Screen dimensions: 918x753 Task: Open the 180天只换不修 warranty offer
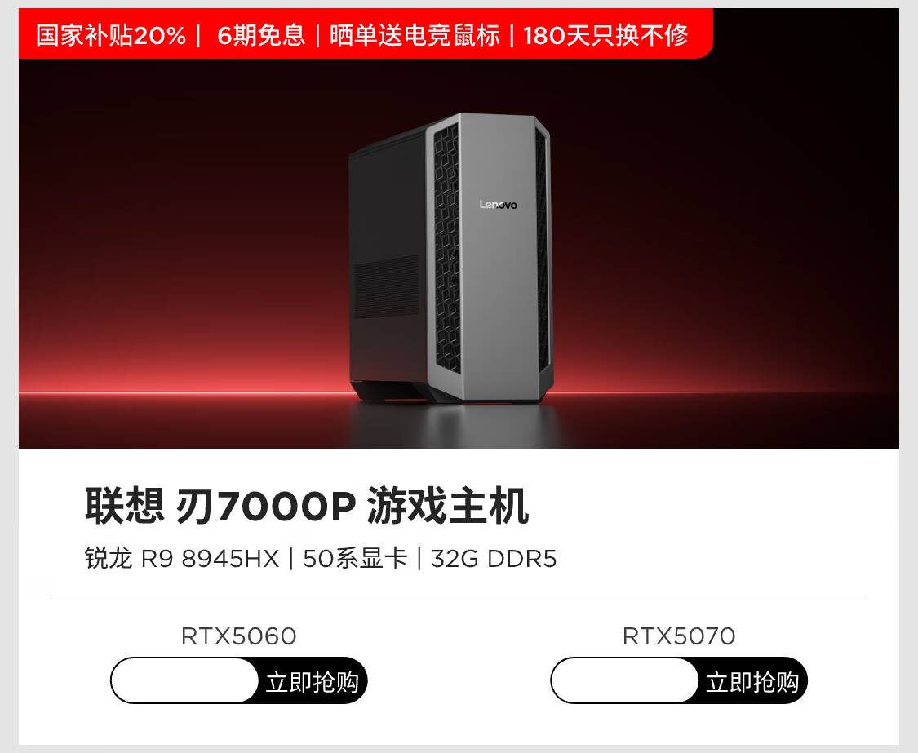click(605, 35)
